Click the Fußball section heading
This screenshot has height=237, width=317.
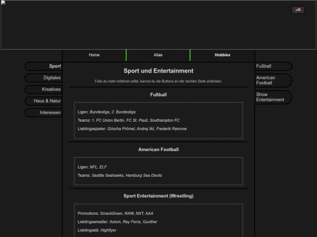(x=158, y=95)
